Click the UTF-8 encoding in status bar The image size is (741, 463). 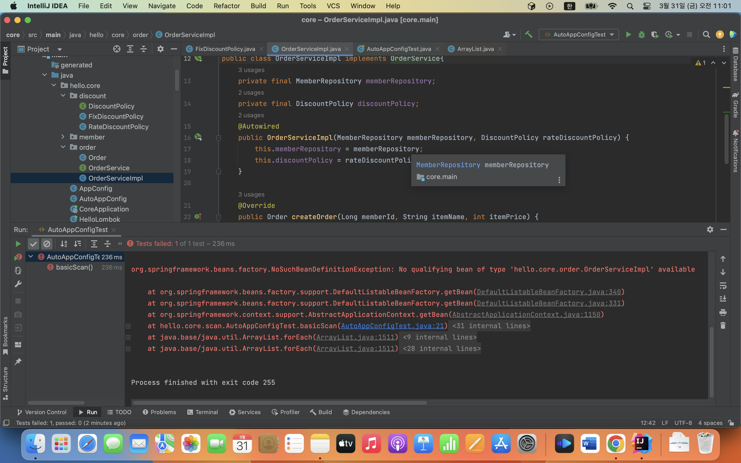pyautogui.click(x=683, y=423)
